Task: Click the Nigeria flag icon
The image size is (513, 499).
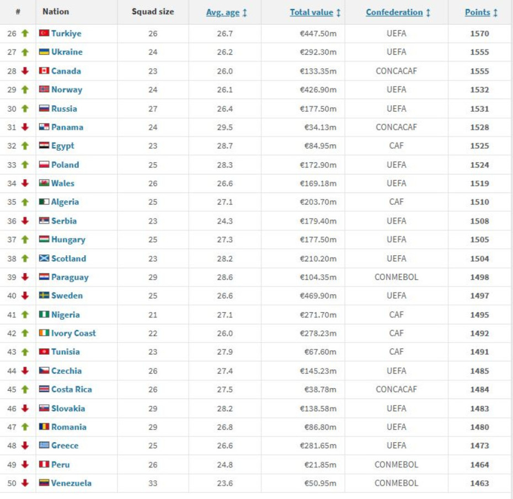Action: (x=44, y=315)
